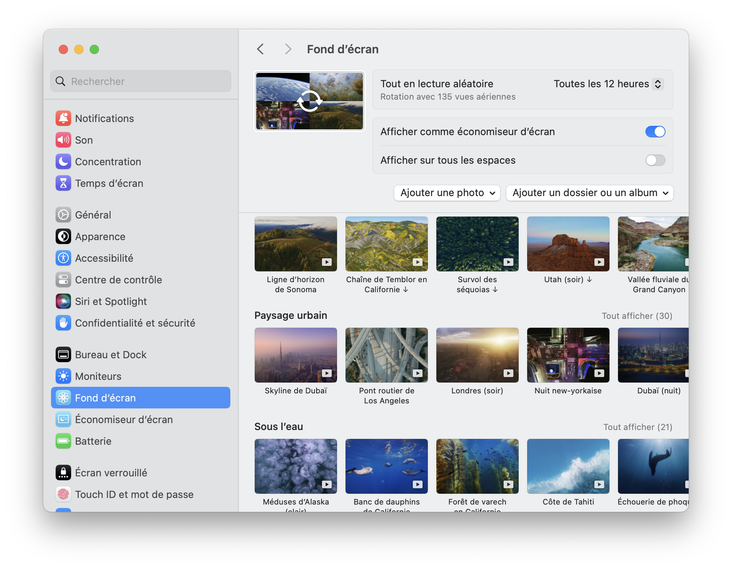This screenshot has height=569, width=732.
Task: Click the Apparence icon
Action: pos(63,237)
